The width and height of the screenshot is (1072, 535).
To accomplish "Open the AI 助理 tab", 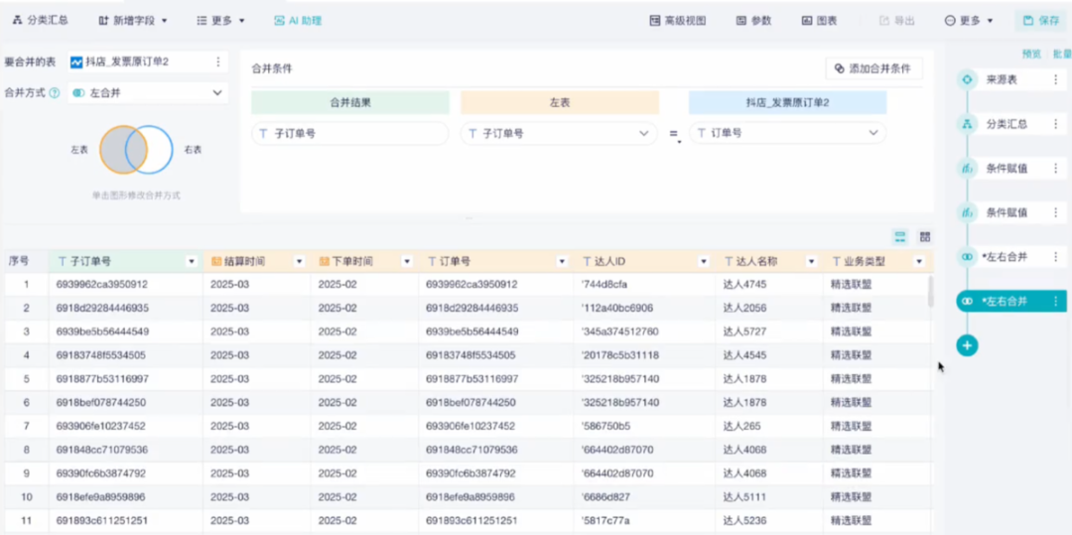I will [x=298, y=21].
